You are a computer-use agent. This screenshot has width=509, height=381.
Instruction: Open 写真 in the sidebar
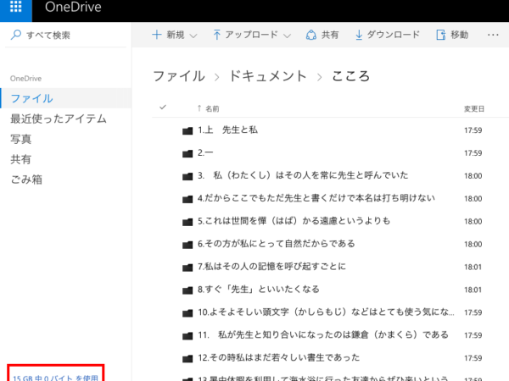point(21,139)
